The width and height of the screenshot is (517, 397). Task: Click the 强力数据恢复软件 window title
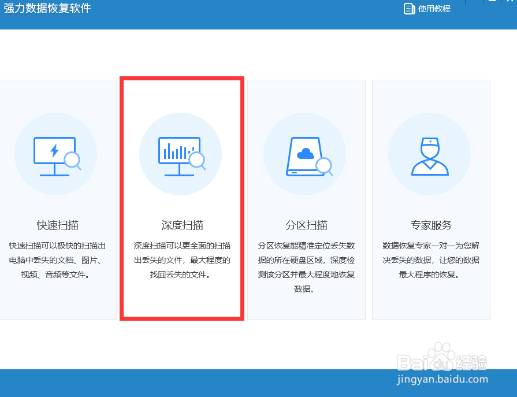(x=47, y=8)
